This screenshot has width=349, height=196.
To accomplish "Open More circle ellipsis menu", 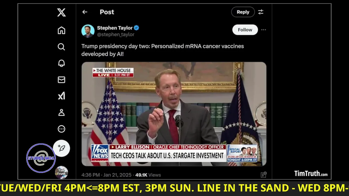I will click(x=61, y=129).
